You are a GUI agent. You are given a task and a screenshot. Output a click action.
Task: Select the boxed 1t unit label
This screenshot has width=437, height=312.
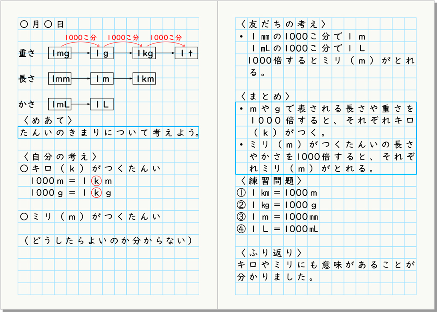(x=186, y=53)
